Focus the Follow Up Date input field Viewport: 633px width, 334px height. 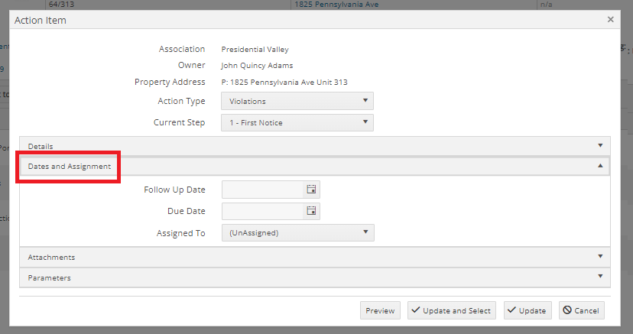click(262, 190)
